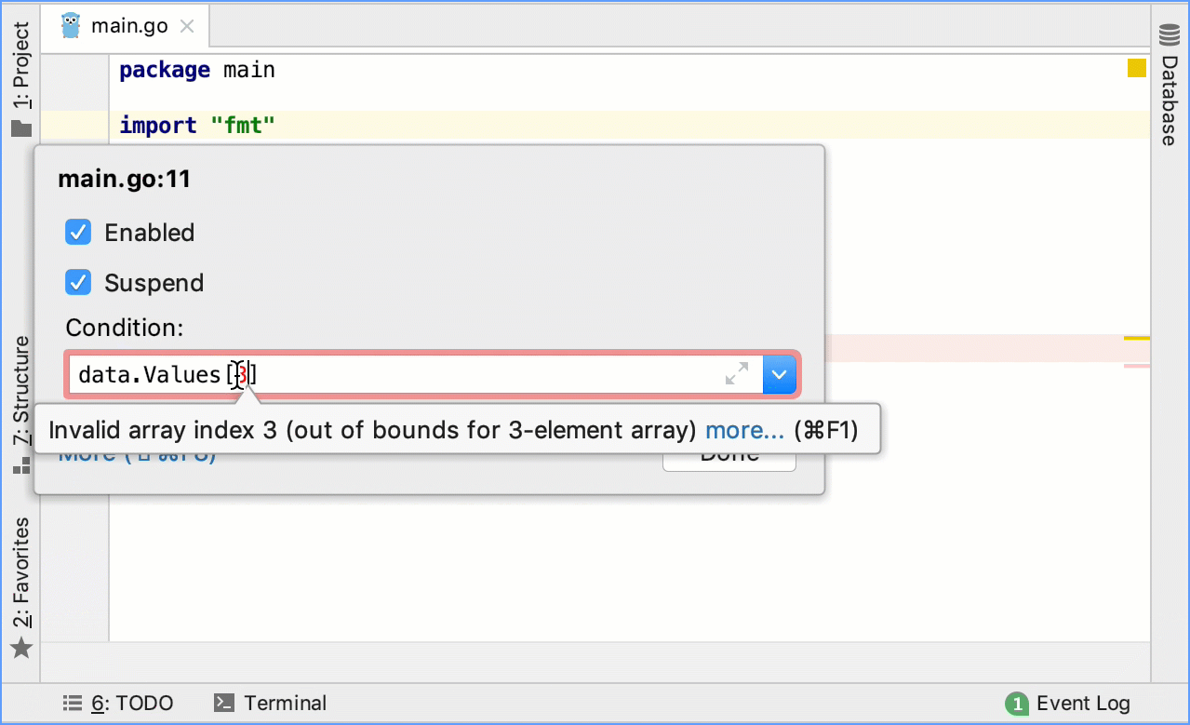Screen dimensions: 1190x725
Task: Toggle the Suspend checkbox
Action: [78, 283]
